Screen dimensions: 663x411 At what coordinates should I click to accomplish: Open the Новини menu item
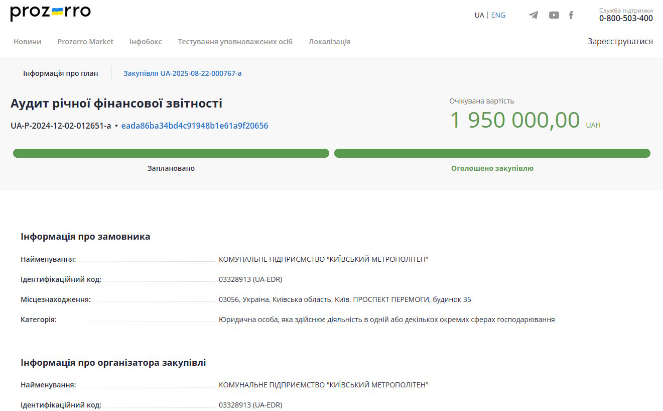tap(28, 42)
